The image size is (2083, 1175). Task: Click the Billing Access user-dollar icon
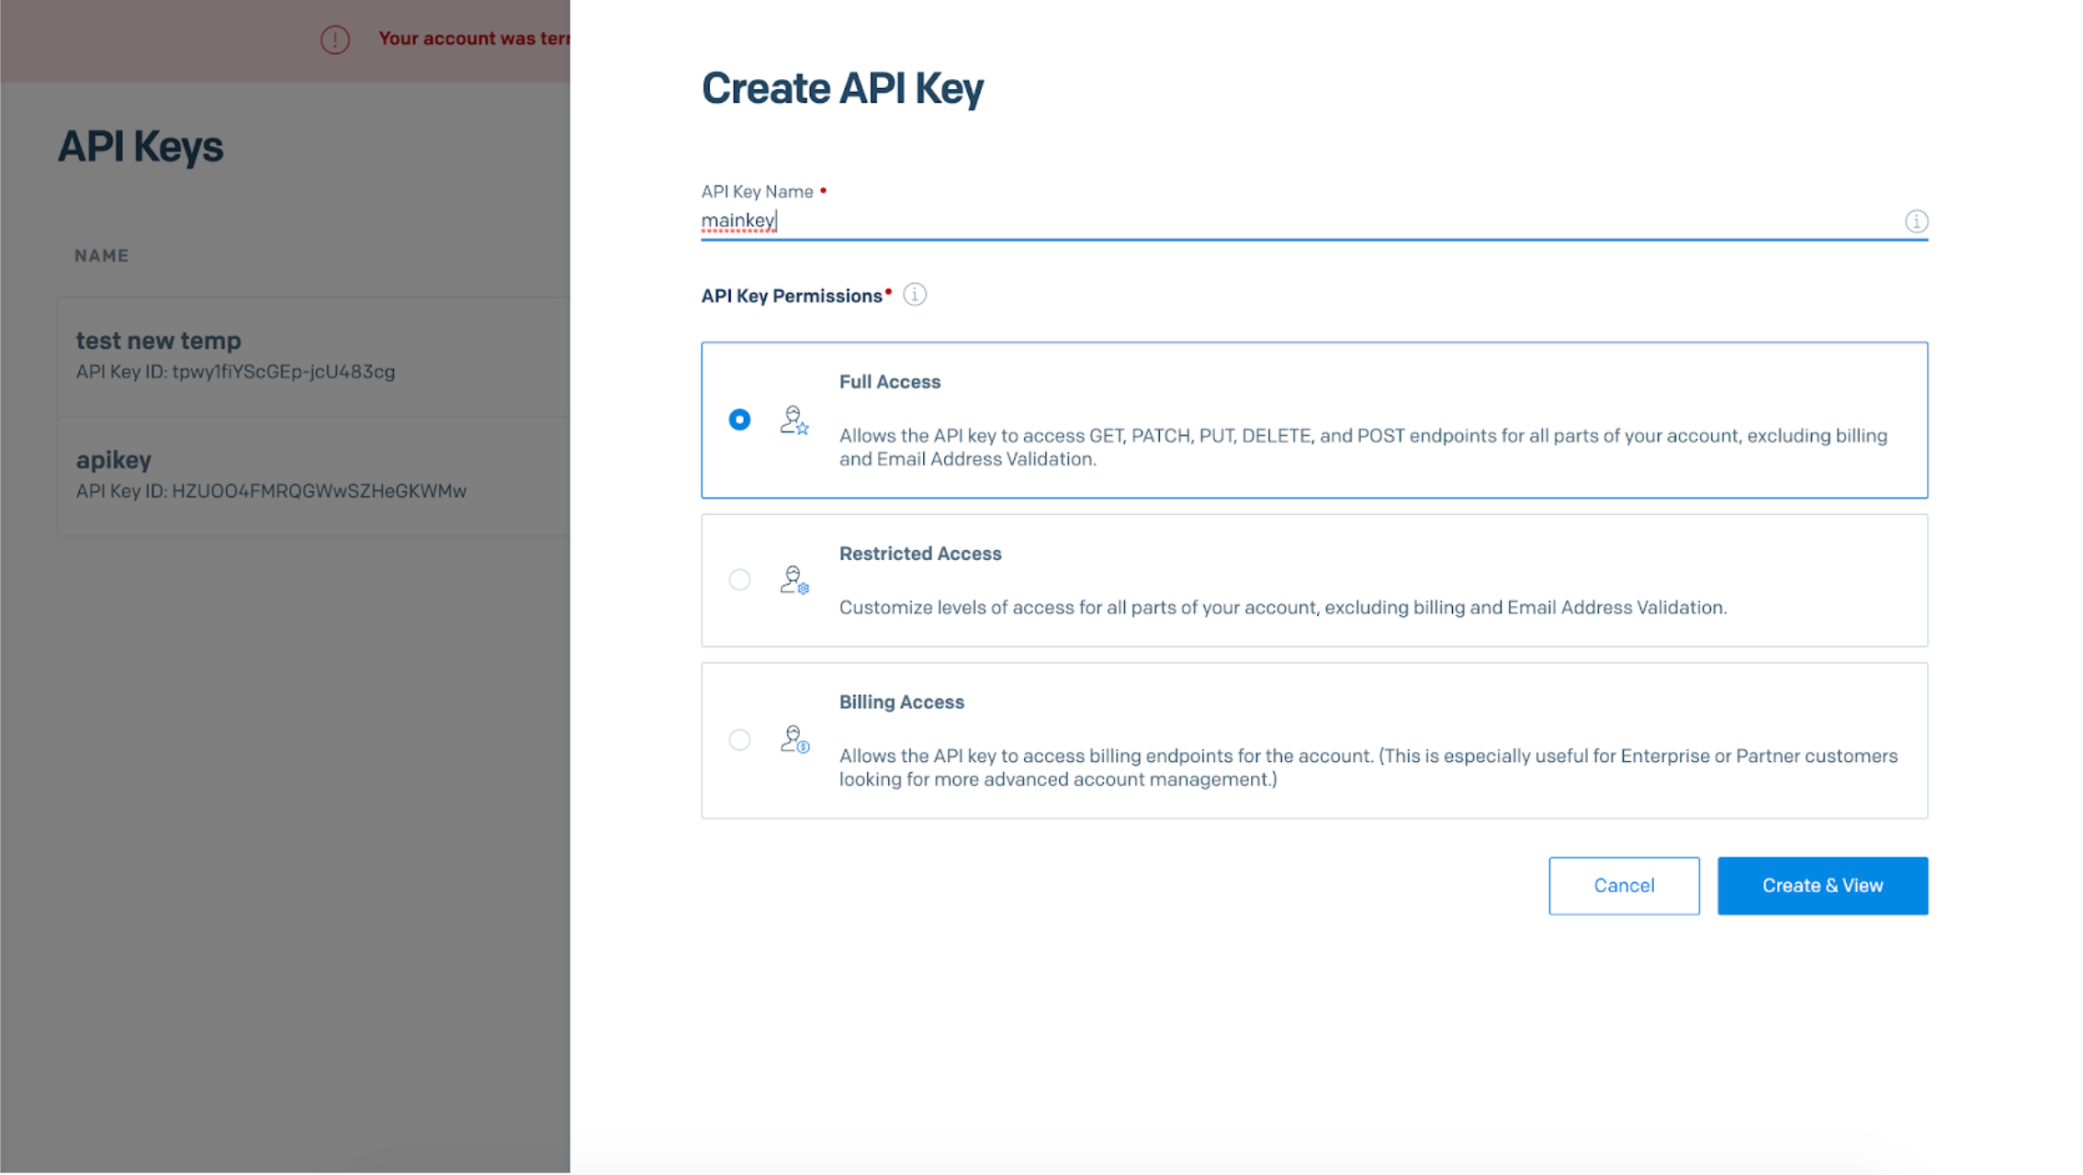pyautogui.click(x=794, y=740)
